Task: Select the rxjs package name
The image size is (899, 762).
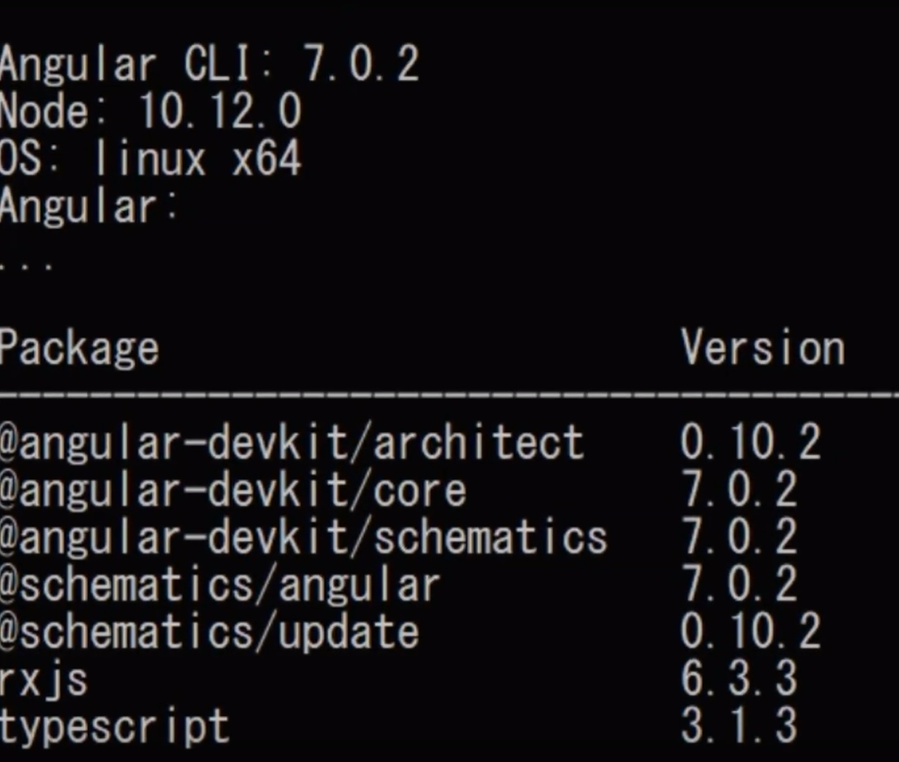Action: [44, 681]
